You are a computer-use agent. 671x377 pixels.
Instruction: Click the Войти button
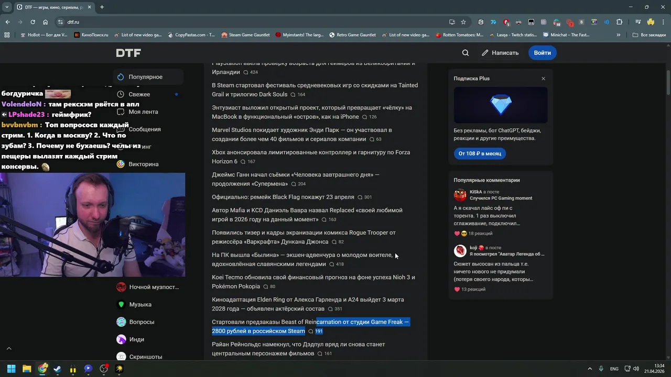point(542,53)
